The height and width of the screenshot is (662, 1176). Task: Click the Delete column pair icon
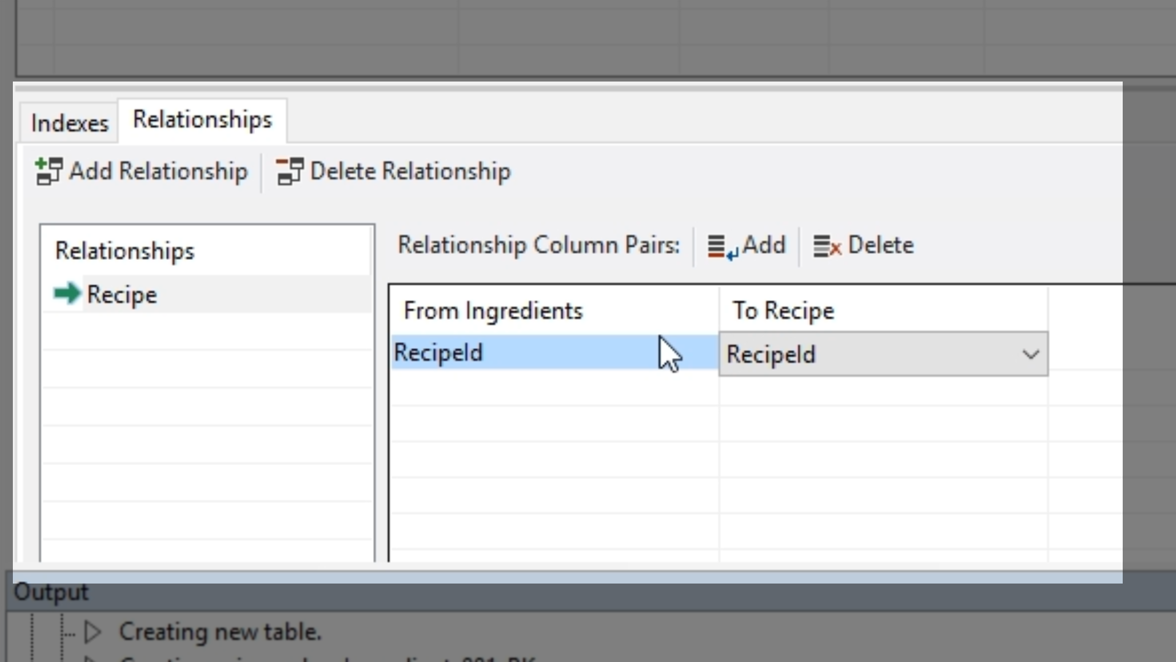(827, 246)
